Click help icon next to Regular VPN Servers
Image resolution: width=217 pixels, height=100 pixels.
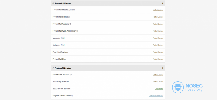tap(72, 96)
